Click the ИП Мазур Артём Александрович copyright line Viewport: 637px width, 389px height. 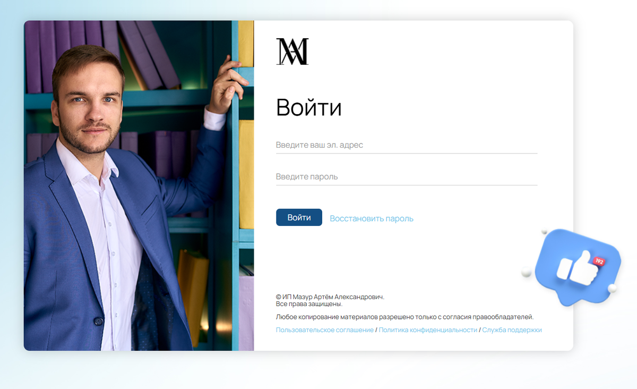pos(330,297)
